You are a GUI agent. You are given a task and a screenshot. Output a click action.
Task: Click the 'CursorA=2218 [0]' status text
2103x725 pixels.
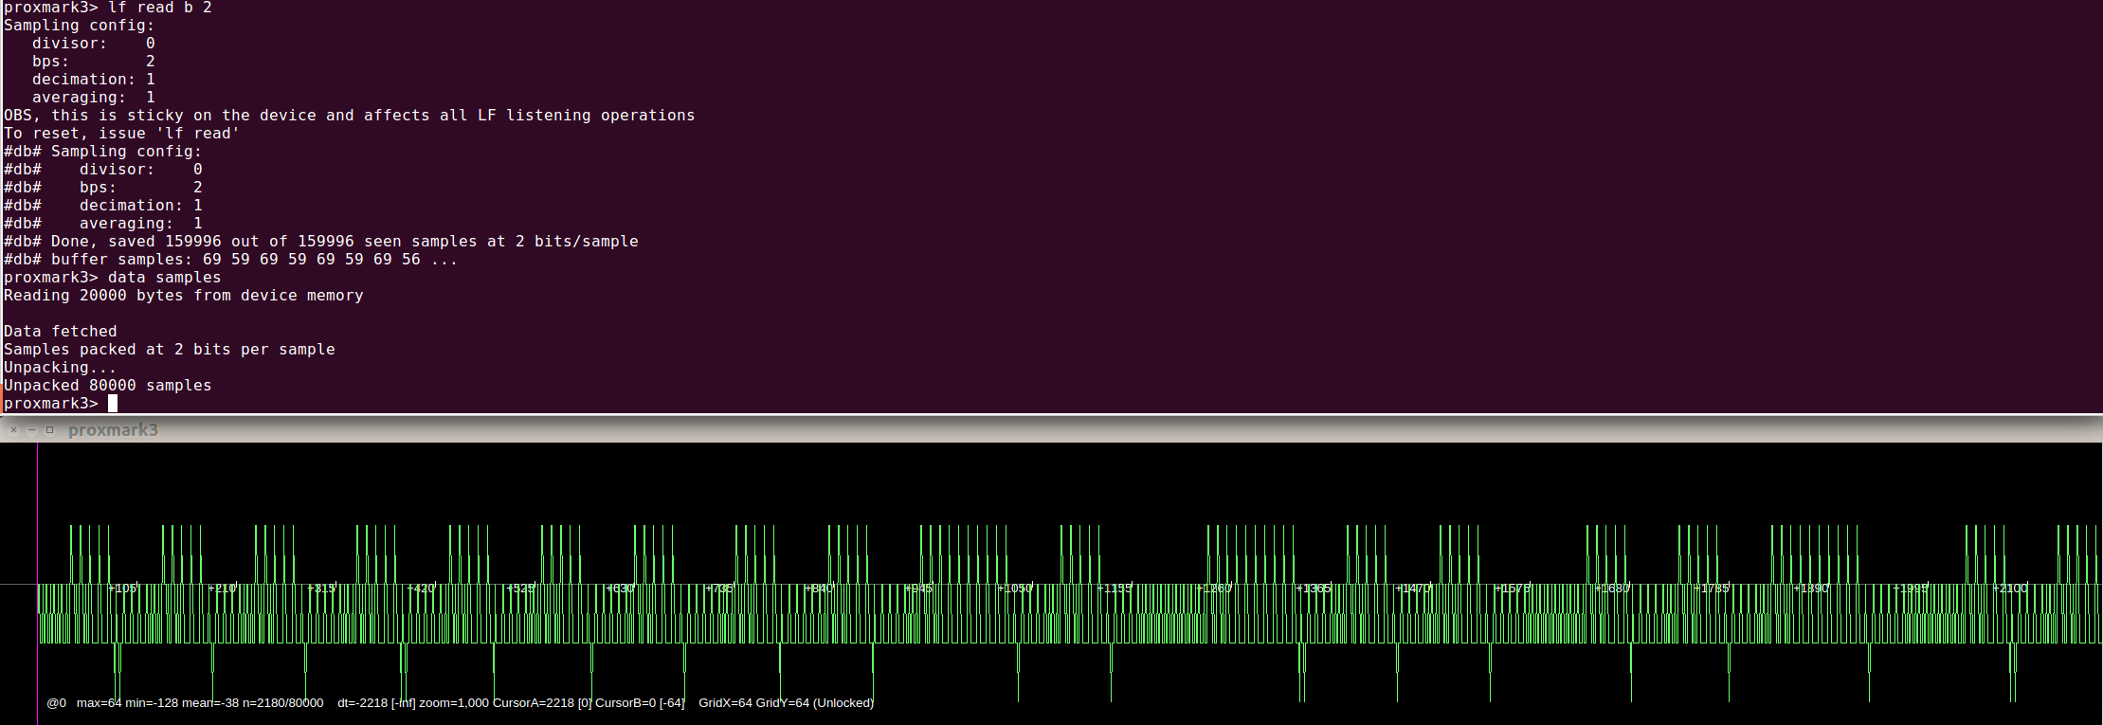[x=542, y=703]
